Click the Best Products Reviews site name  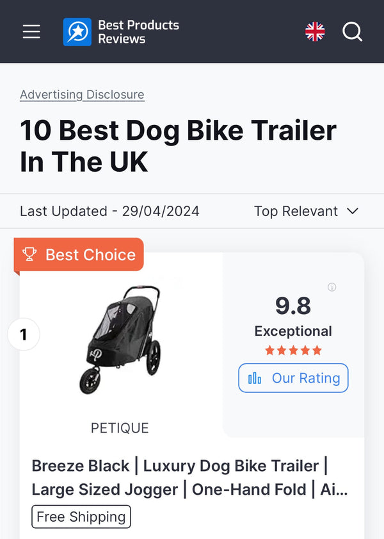click(138, 31)
